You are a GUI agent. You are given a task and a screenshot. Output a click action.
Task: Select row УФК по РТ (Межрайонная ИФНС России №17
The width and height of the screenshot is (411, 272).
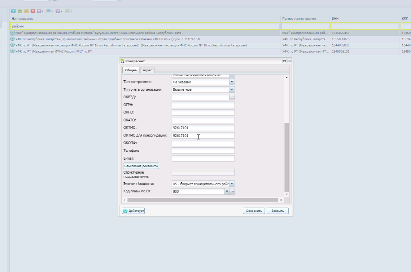[x=210, y=51]
